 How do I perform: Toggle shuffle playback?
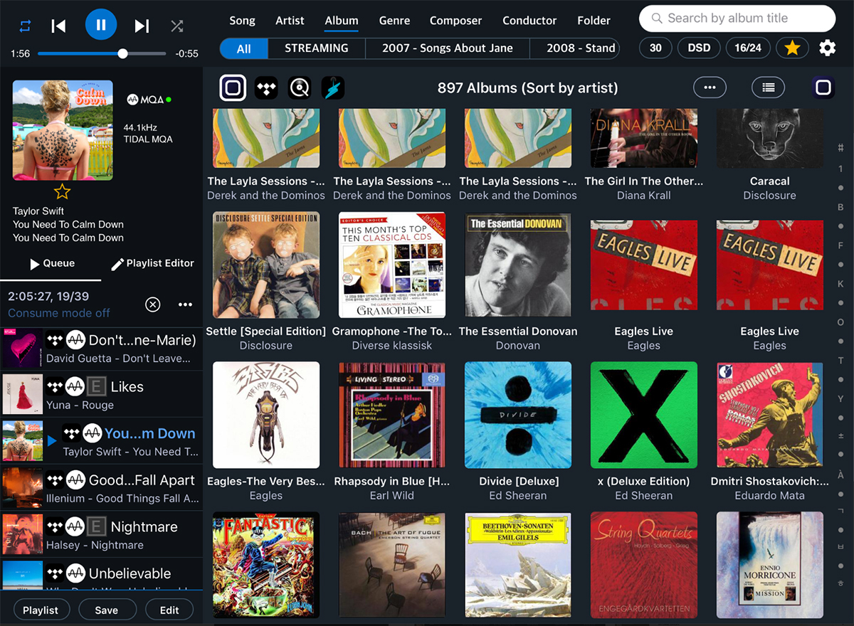point(177,26)
